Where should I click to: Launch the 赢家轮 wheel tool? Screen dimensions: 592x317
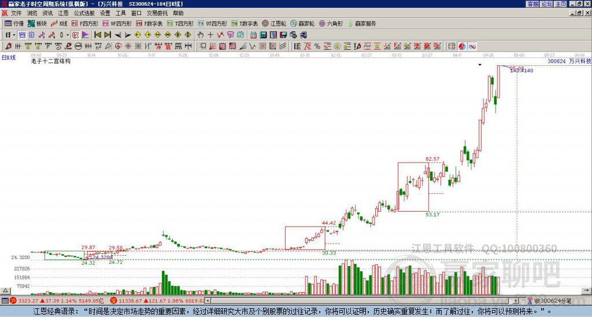pyautogui.click(x=302, y=23)
